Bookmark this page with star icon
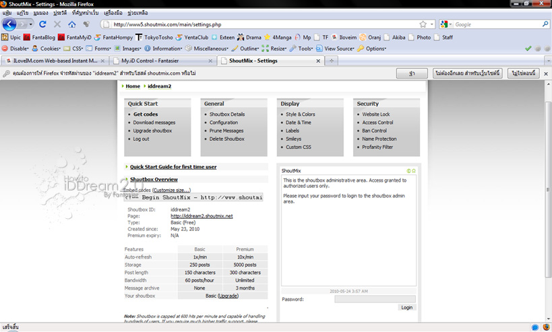Screen dimensions: 552x332 click(x=423, y=24)
